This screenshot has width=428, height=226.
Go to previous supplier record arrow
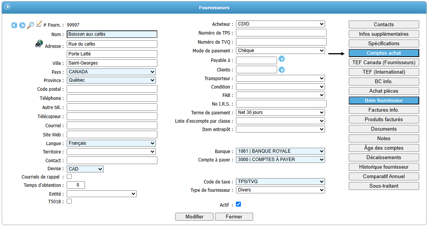(14, 25)
